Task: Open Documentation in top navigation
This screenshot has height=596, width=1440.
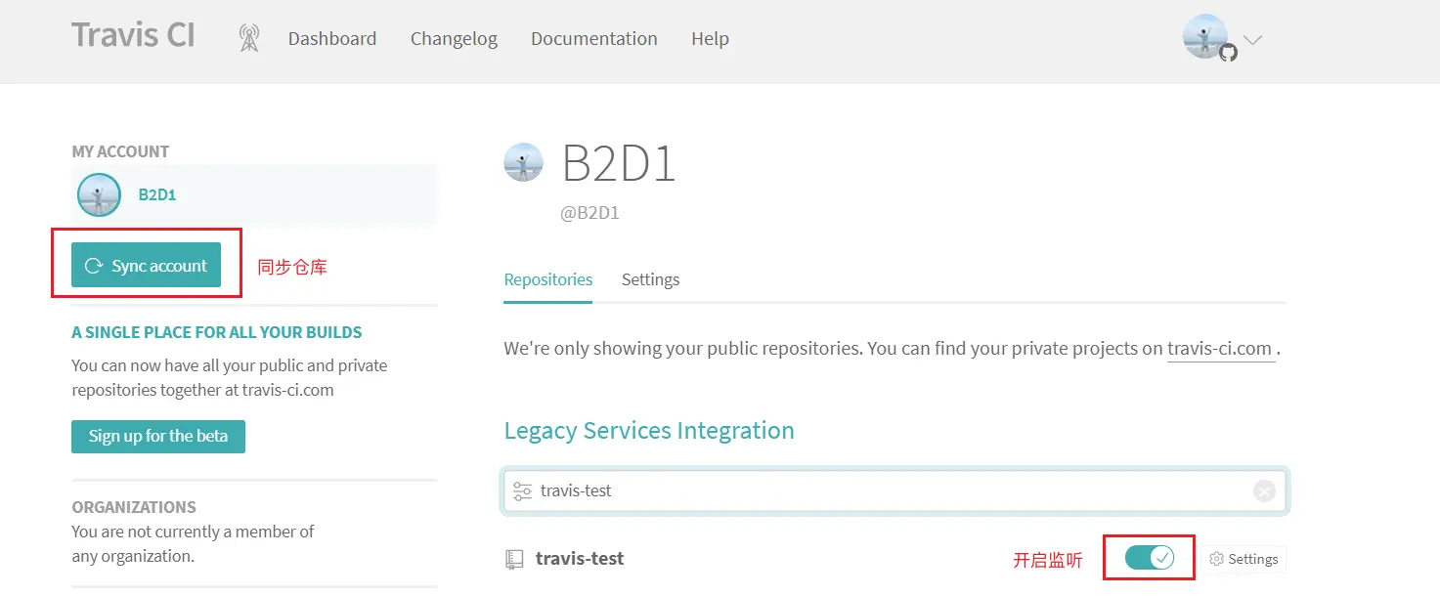Action: [594, 39]
